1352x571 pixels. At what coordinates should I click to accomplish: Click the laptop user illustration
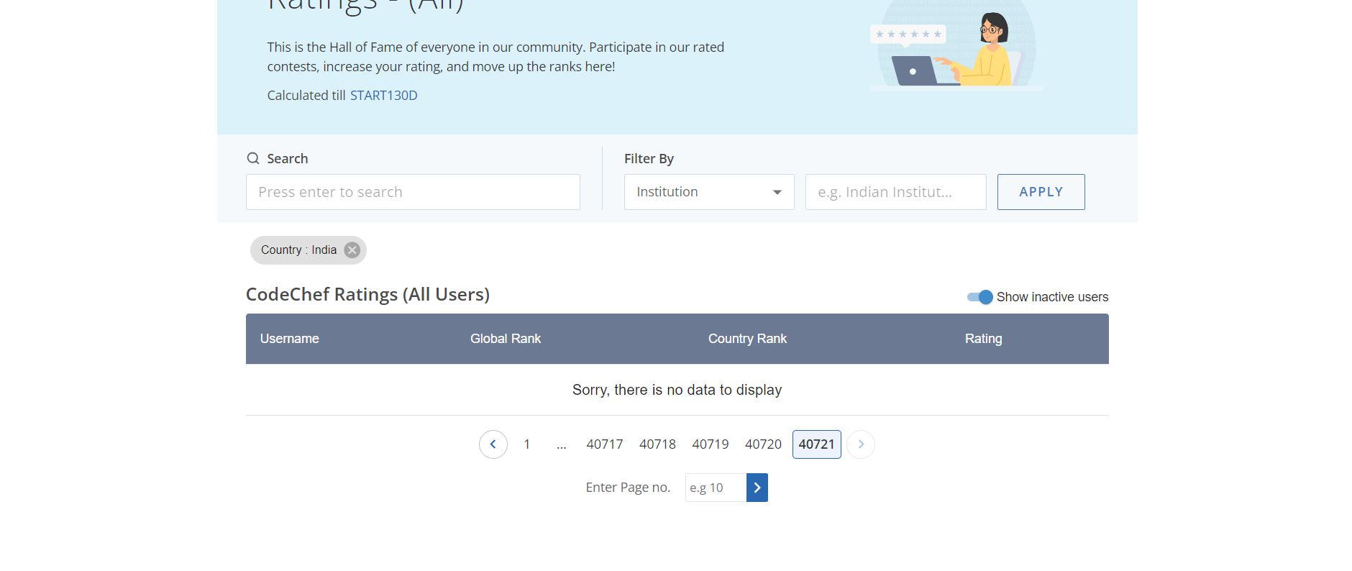[956, 46]
